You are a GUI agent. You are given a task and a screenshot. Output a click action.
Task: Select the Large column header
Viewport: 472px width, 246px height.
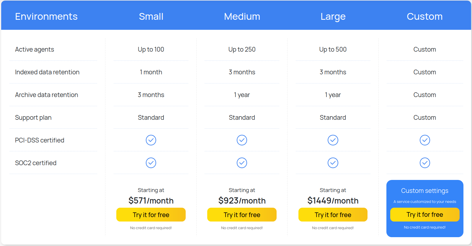click(x=333, y=17)
